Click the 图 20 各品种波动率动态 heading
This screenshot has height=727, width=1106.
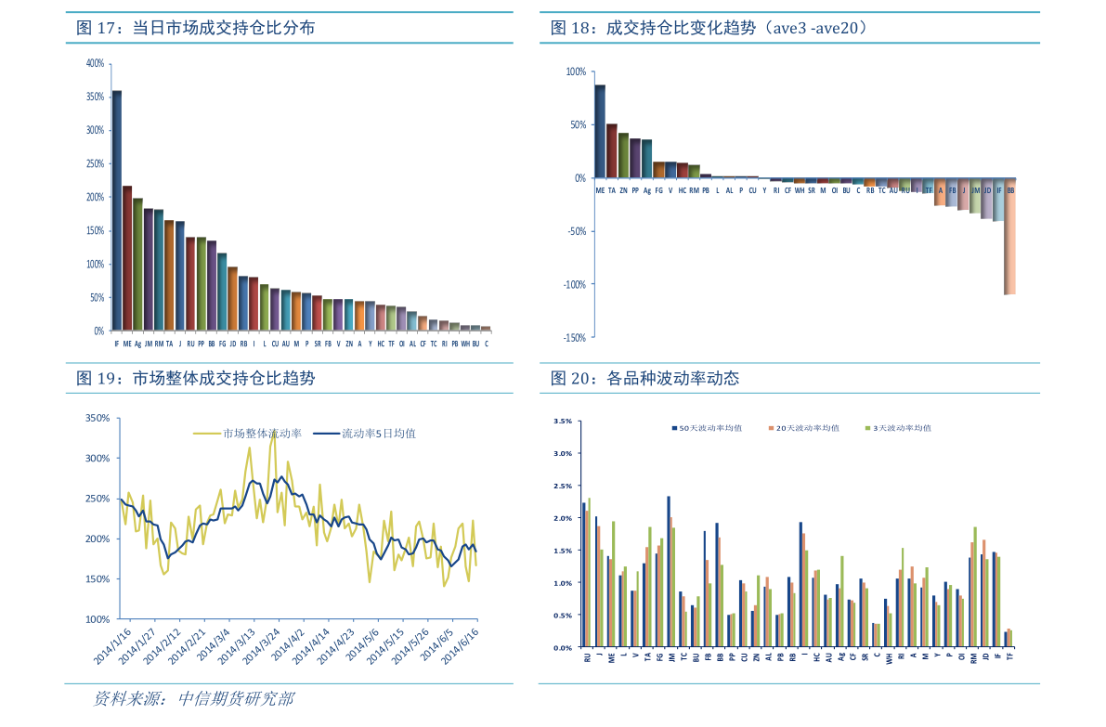click(x=644, y=379)
